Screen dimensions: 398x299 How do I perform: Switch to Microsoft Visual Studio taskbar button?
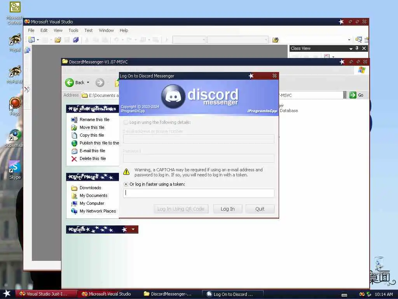point(108,294)
